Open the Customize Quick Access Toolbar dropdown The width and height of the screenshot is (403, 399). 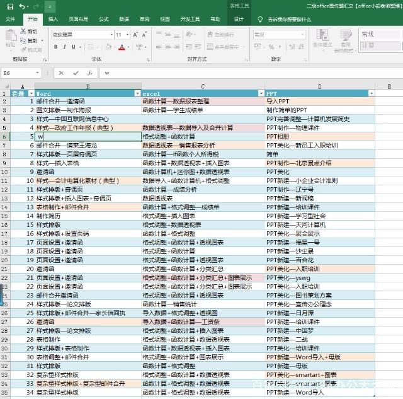(x=50, y=7)
